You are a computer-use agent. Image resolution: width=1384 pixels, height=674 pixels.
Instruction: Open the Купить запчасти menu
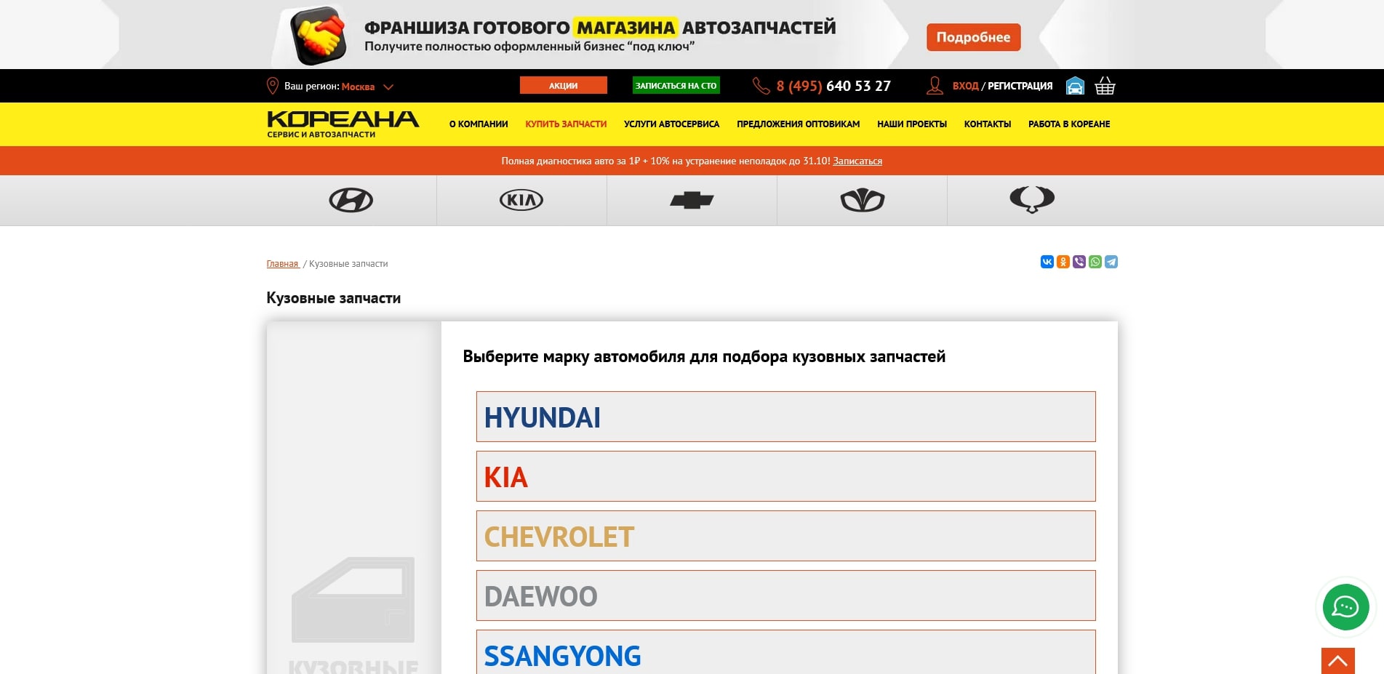coord(565,124)
